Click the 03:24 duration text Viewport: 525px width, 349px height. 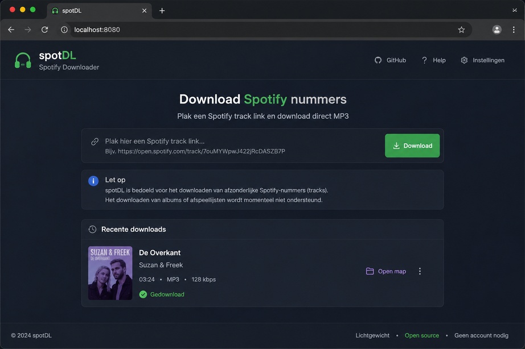(147, 279)
